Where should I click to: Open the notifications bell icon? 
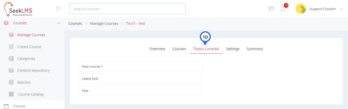[283, 9]
